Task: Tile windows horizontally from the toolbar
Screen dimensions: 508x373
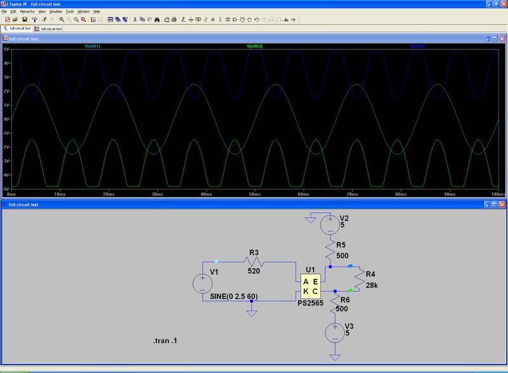Action: click(x=110, y=20)
